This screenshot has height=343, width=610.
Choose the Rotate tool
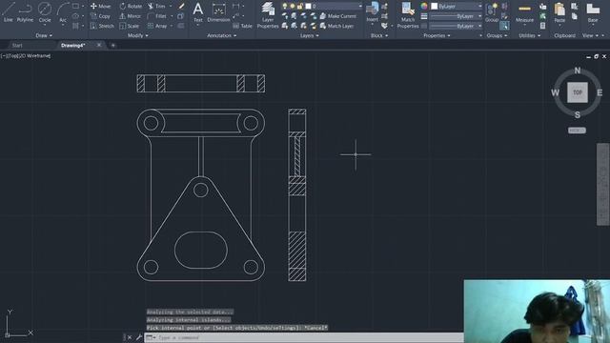tap(131, 7)
